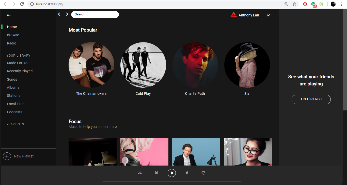Toggle repeat playback
Viewport: 347px width, 185px height.
203,173
